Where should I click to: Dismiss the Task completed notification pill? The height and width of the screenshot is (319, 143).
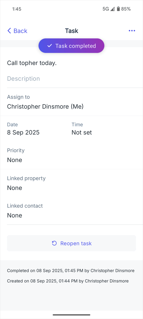(71, 46)
